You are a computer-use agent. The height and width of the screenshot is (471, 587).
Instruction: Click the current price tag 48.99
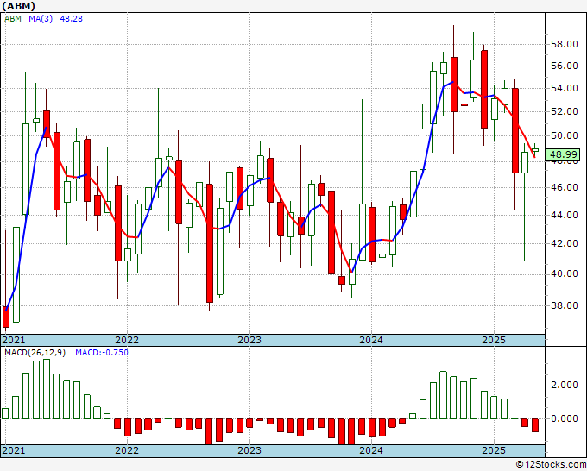point(563,155)
